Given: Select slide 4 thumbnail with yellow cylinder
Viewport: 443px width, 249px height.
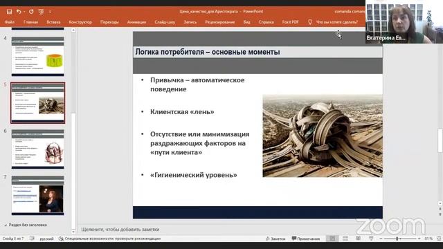Looking at the screenshot, I should tap(37, 56).
